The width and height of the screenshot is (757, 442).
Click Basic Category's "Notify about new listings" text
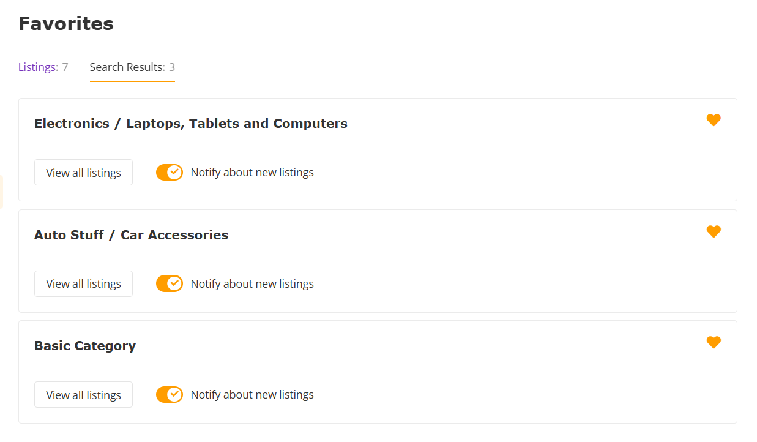click(x=252, y=395)
